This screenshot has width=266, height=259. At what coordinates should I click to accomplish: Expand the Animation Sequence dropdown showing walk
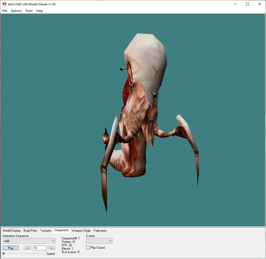(x=29, y=241)
